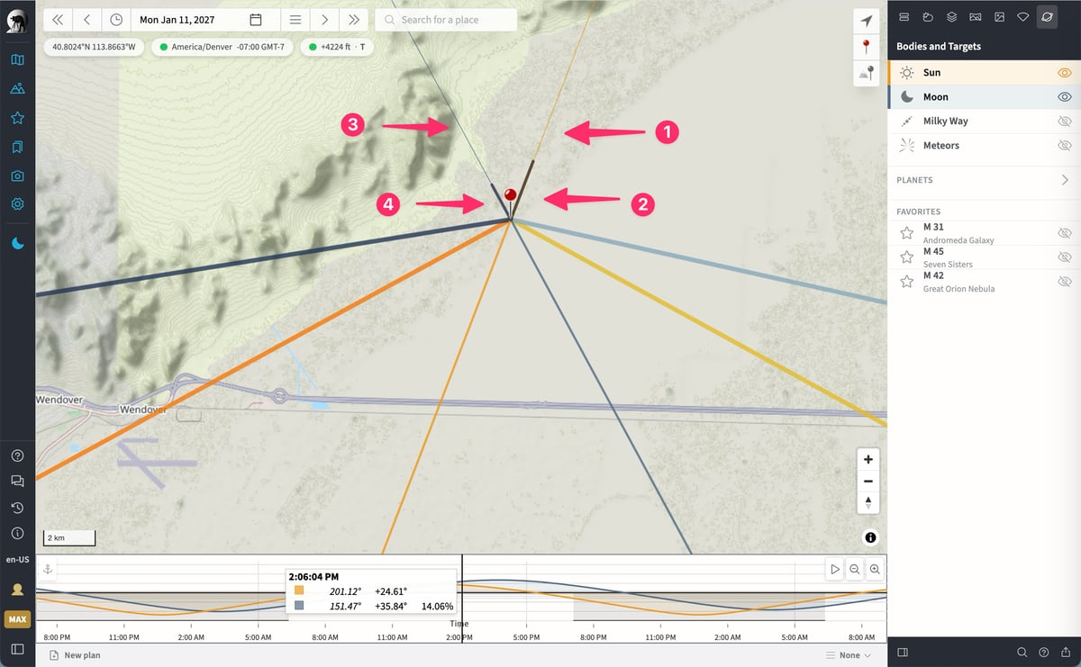Open the calendar date picker
This screenshot has height=667, width=1081.
(256, 20)
